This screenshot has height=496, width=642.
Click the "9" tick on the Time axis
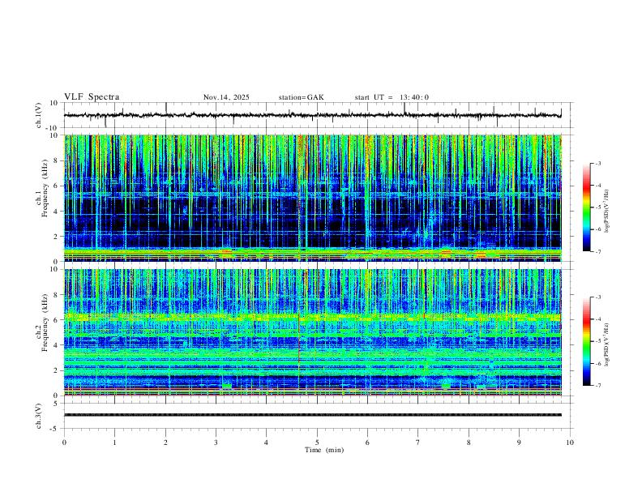click(x=519, y=443)
